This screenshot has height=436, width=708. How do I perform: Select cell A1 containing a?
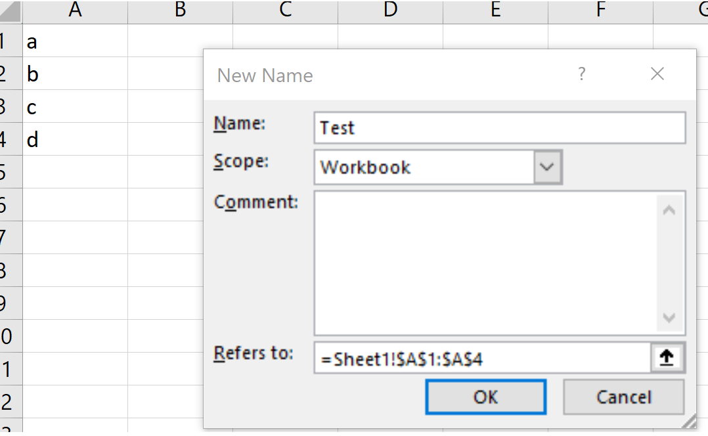[x=76, y=42]
